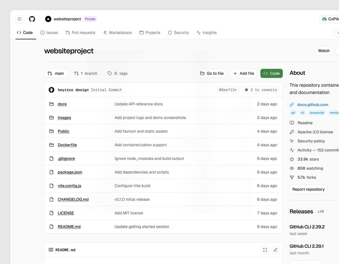Click the key icon beside Apache-2.0 license
This screenshot has height=264, width=339.
pyautogui.click(x=292, y=132)
